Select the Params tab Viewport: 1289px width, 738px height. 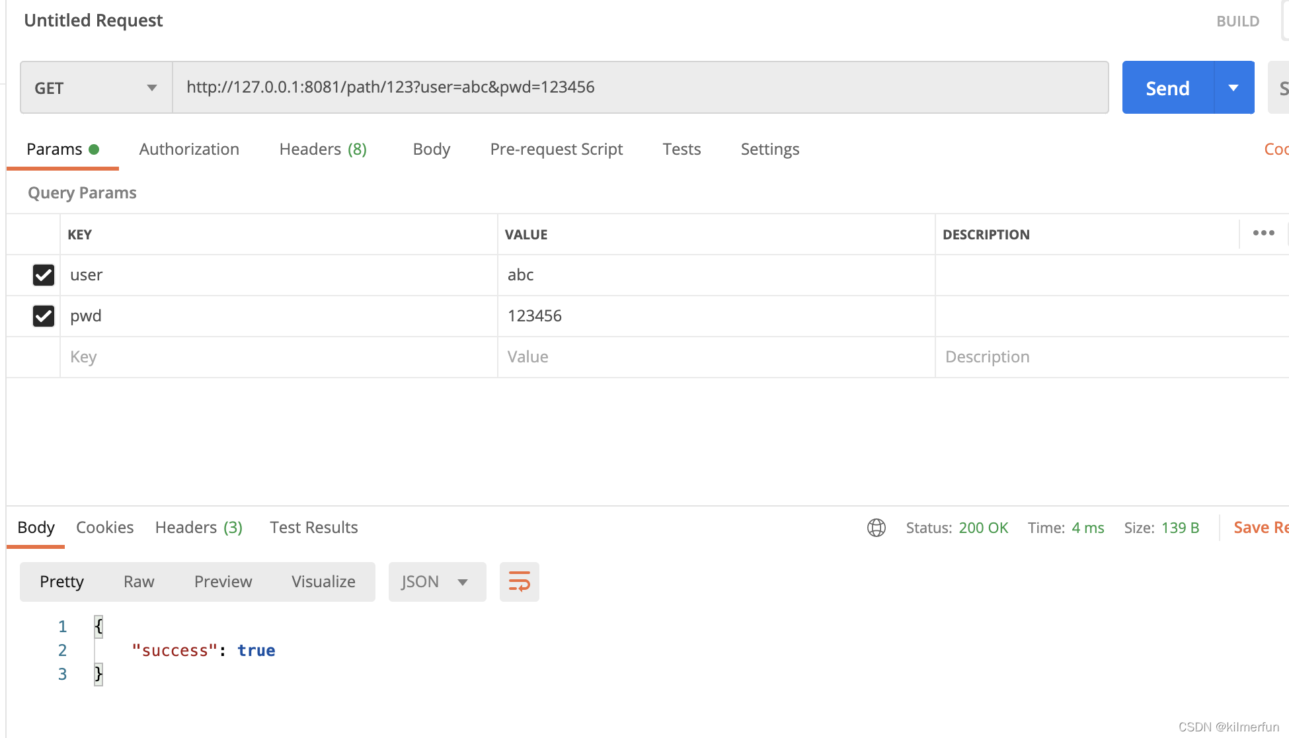62,149
